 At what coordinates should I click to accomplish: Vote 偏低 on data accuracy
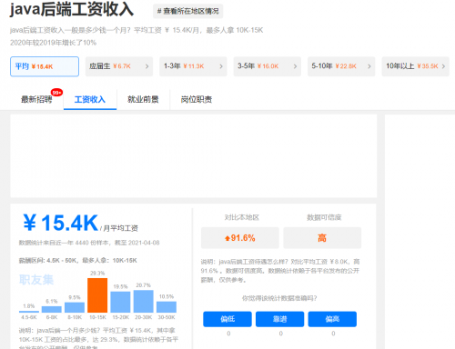(x=227, y=319)
